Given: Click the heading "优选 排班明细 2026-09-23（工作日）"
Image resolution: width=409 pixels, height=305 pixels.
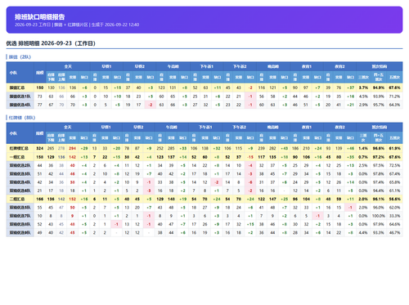Looking at the screenshot, I should (51, 43).
